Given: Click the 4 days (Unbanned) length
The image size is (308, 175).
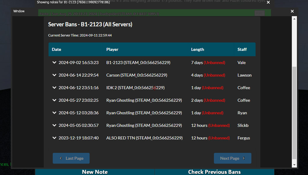Looking at the screenshot, I should (208, 75).
